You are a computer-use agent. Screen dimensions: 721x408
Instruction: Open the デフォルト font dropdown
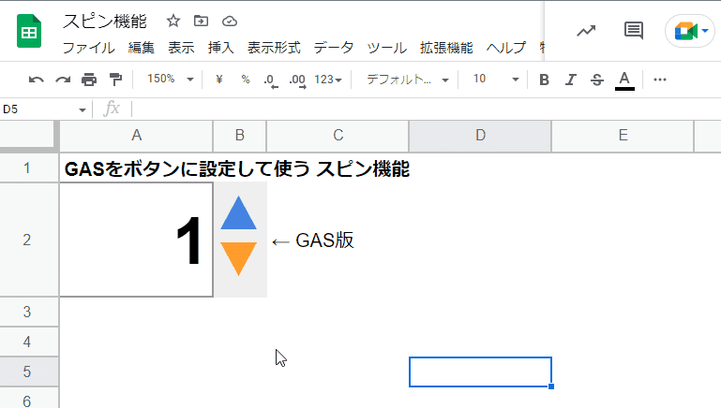pyautogui.click(x=408, y=80)
